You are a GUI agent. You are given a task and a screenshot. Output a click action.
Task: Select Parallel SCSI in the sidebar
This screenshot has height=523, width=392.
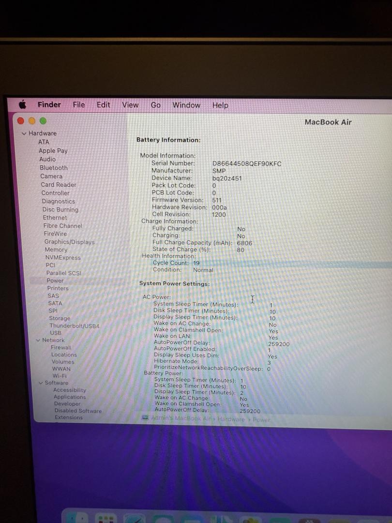pos(64,273)
